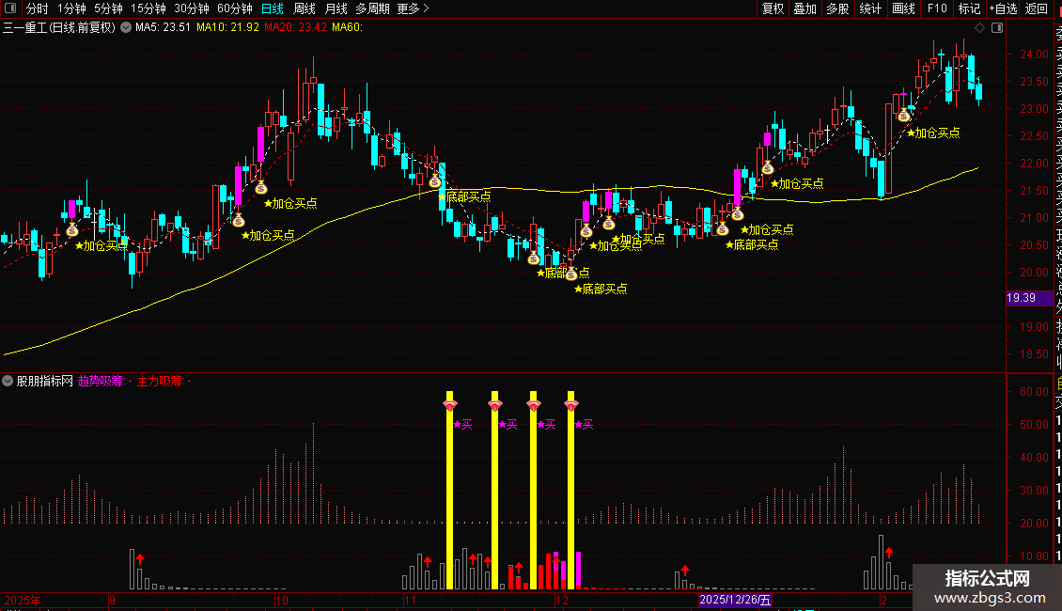Select the 1分钟 period tab
This screenshot has width=1062, height=611.
(x=71, y=8)
